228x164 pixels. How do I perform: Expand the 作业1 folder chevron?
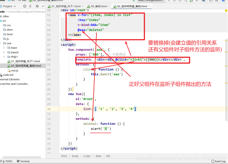click(x=4, y=57)
